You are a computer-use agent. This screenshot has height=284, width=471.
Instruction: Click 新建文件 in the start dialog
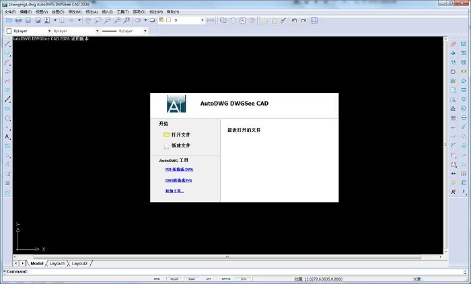click(x=181, y=145)
